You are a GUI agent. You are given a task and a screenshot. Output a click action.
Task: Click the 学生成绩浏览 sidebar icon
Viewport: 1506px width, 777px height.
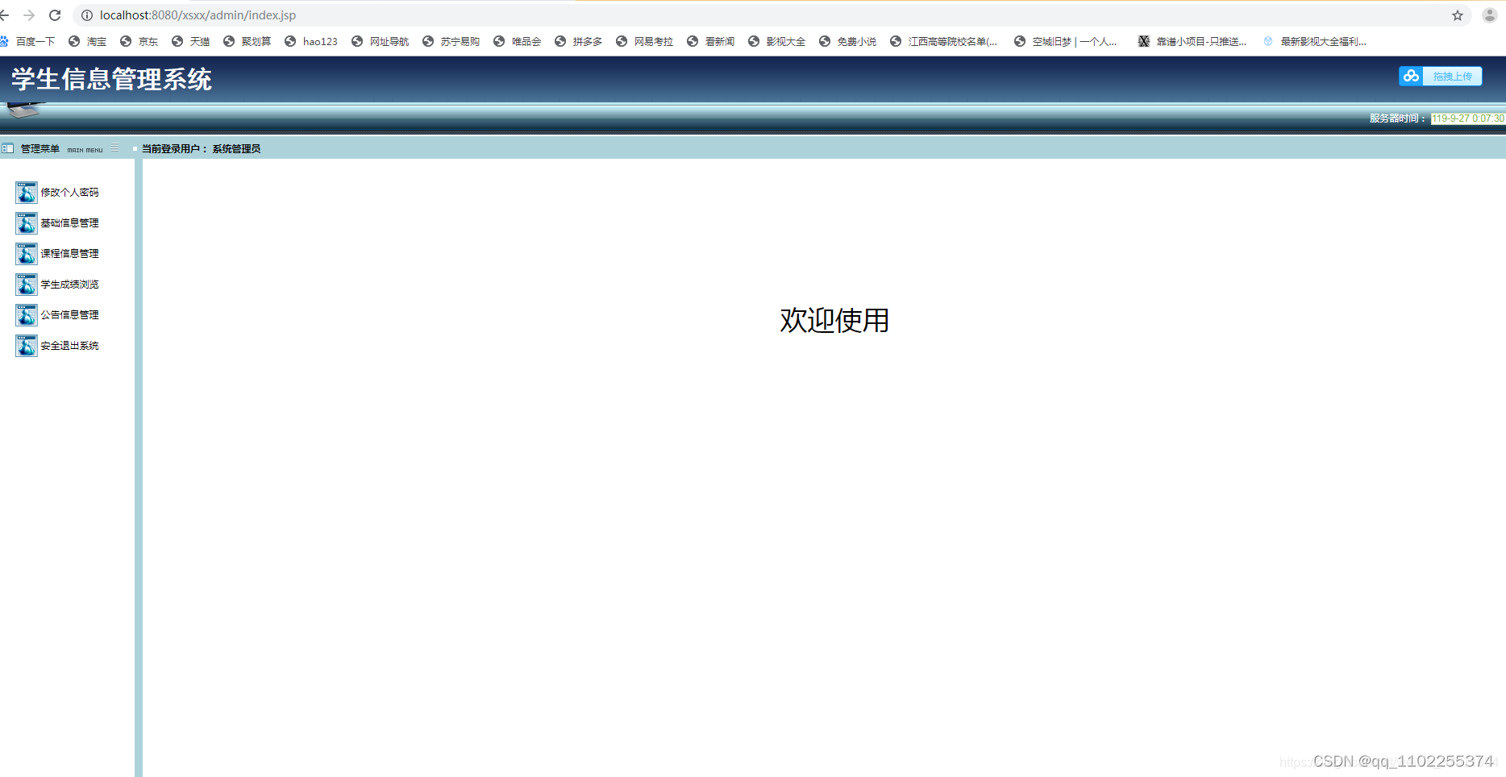tap(25, 284)
